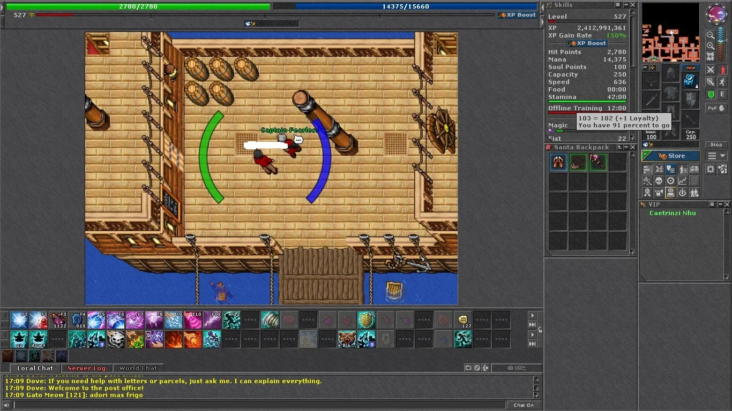Set defensive fight mode (green shield)
Image resolution: width=732 pixels, height=411 pixels.
pyautogui.click(x=710, y=94)
